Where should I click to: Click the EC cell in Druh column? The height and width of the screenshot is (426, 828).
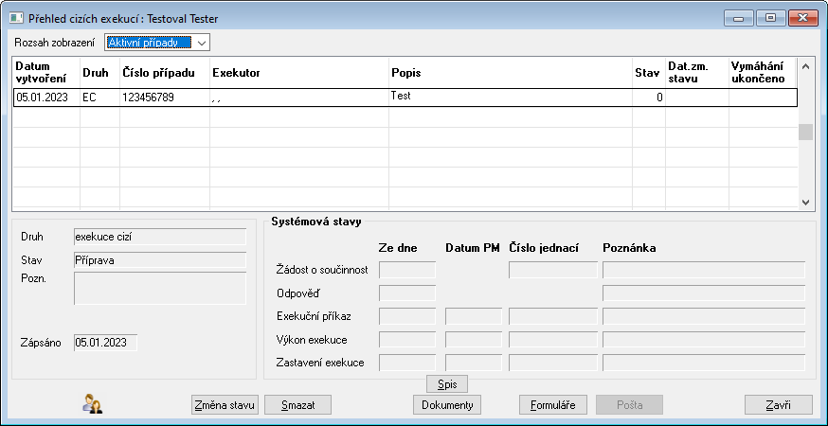pyautogui.click(x=99, y=98)
